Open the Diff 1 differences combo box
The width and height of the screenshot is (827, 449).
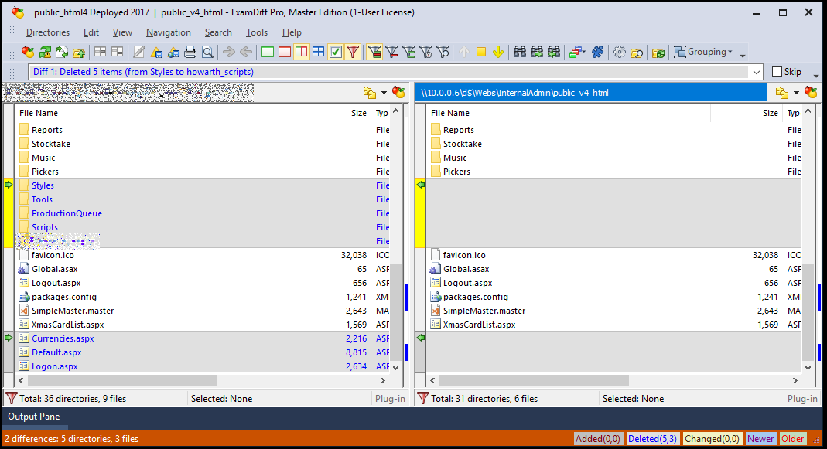click(x=395, y=72)
